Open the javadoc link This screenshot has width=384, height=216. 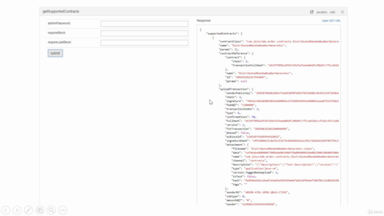point(322,12)
